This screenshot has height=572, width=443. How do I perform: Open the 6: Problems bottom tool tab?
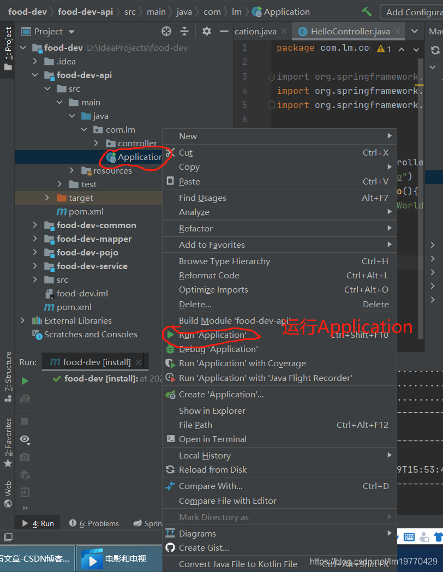tap(94, 523)
